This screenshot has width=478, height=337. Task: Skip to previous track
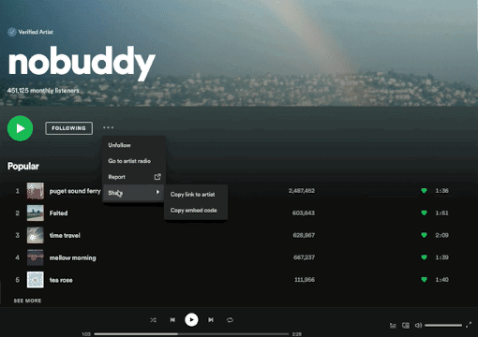[172, 320]
